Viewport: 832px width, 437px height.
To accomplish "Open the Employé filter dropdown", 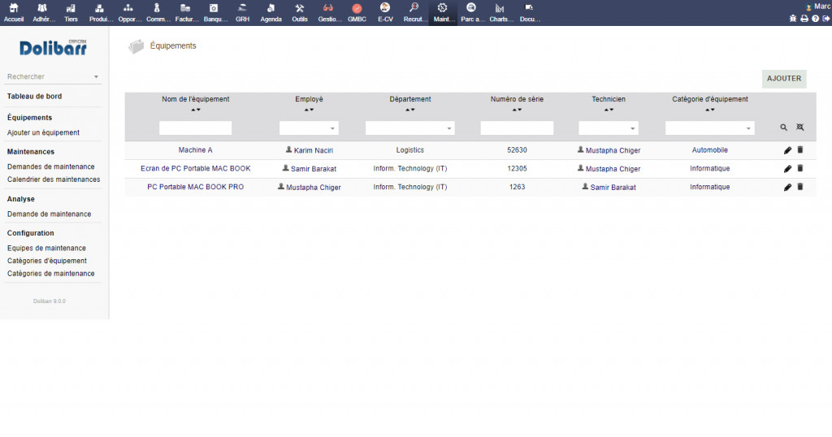I will pyautogui.click(x=309, y=128).
